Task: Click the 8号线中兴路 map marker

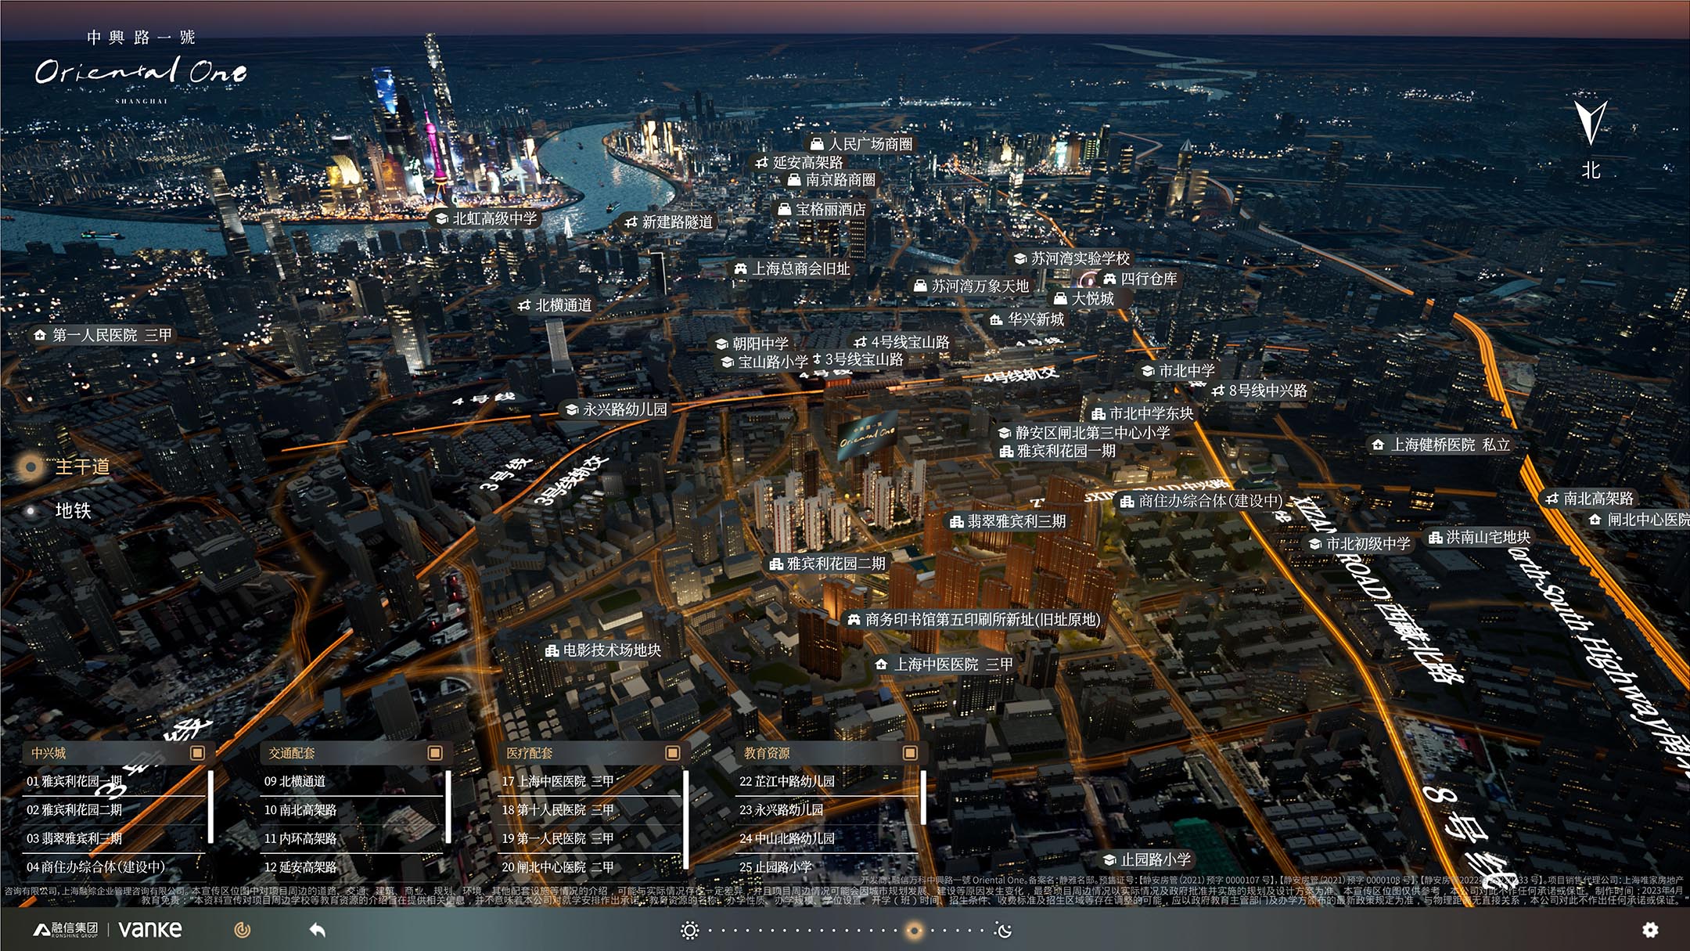Action: coord(1259,391)
